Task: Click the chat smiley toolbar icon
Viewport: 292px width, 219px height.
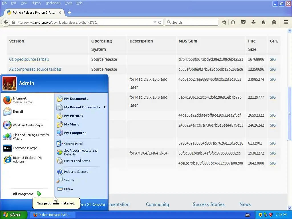Action: click(x=274, y=22)
